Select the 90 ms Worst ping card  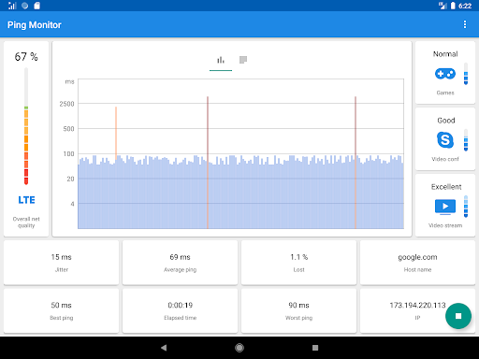(298, 310)
